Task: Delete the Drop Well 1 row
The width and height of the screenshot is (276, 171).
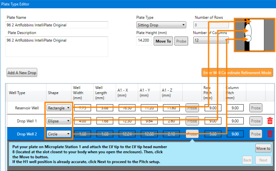Action: pos(270,121)
